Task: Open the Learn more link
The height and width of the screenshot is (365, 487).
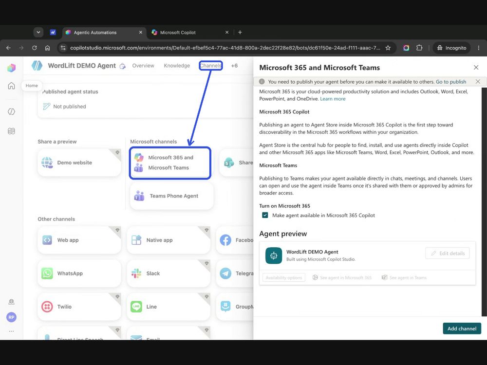Action: click(x=333, y=99)
